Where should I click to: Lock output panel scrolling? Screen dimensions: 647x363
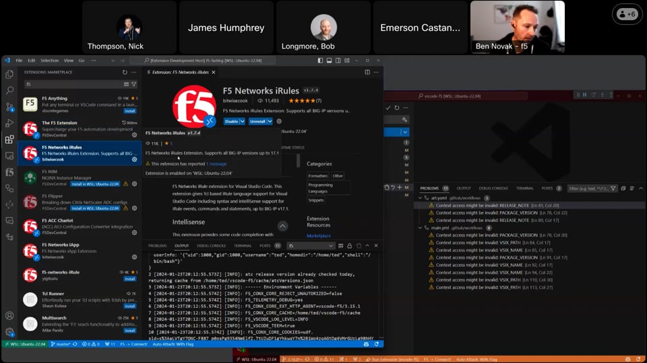350,246
